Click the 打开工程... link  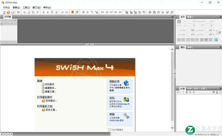pyautogui.click(x=50, y=110)
